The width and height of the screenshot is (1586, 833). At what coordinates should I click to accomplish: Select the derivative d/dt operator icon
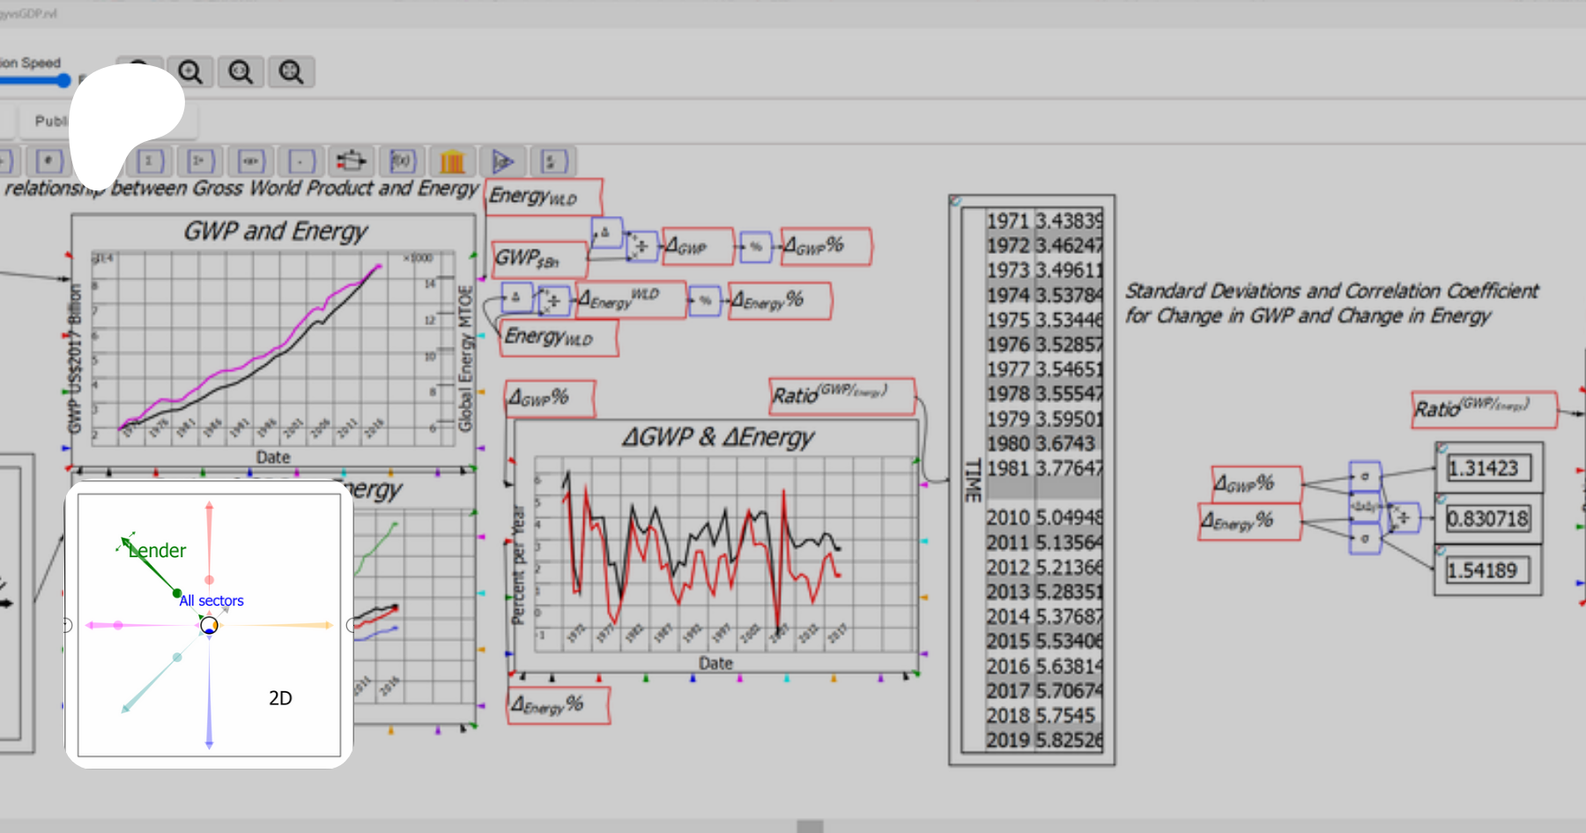pos(553,161)
